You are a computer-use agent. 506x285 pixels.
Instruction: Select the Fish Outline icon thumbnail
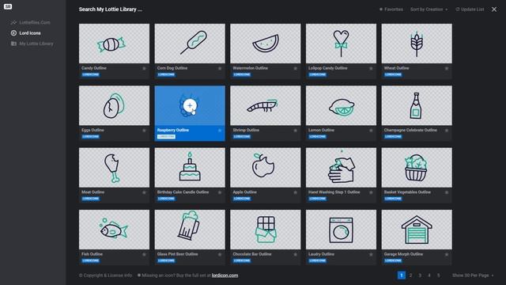114,230
